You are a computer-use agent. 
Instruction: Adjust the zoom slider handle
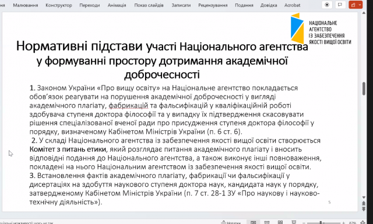click(321, 223)
